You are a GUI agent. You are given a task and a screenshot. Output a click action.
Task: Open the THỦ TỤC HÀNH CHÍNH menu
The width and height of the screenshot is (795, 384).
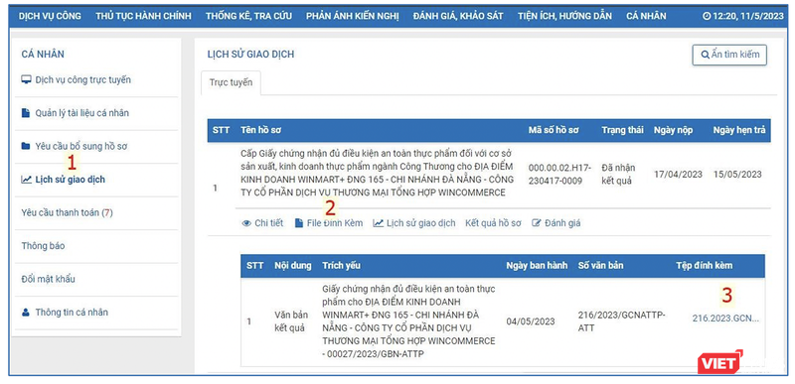(x=143, y=16)
